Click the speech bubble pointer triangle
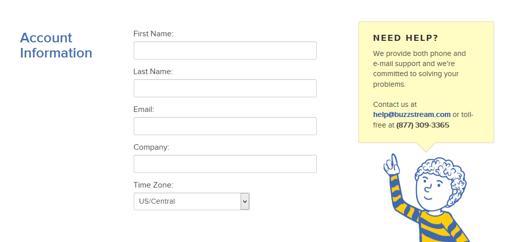This screenshot has height=242, width=514. point(426,147)
